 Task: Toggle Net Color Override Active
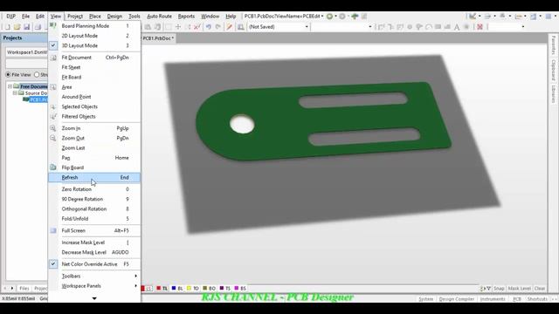click(53, 264)
